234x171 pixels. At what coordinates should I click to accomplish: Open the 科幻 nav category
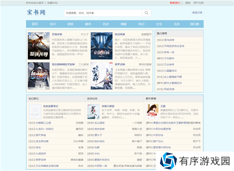click(141, 24)
